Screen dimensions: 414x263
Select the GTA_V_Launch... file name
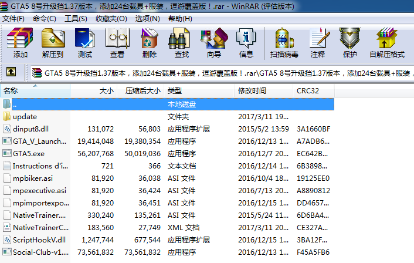click(40, 141)
